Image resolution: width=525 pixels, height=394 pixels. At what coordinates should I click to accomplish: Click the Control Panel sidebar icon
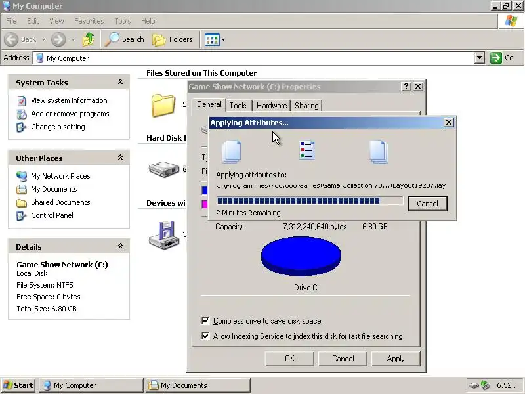(22, 216)
